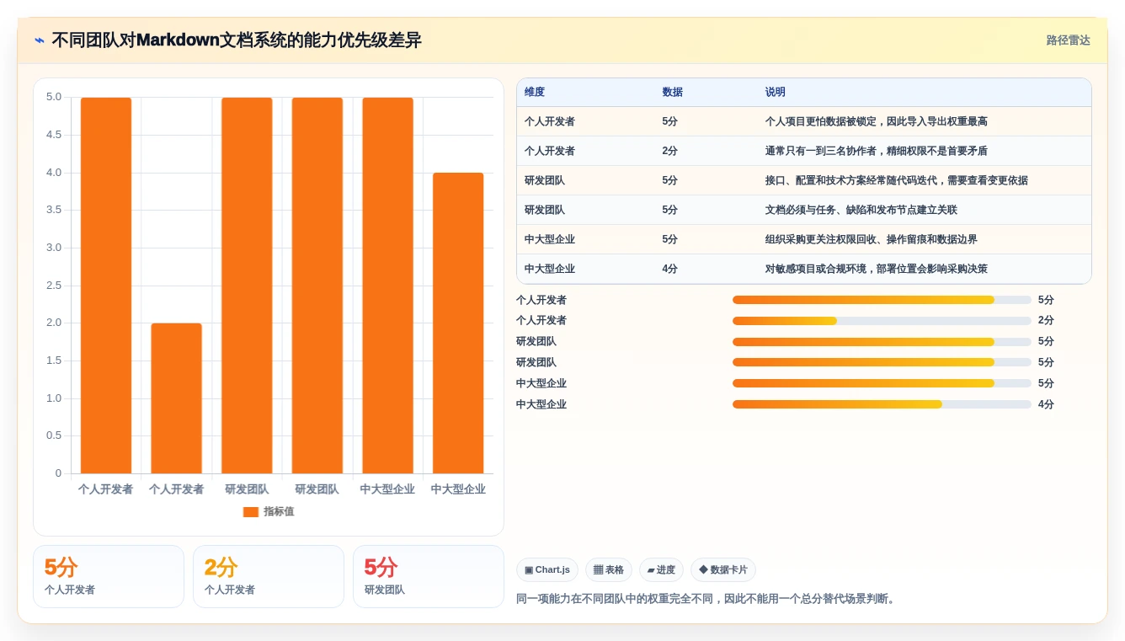Click the chart bar reaching 2.0

pyautogui.click(x=176, y=398)
